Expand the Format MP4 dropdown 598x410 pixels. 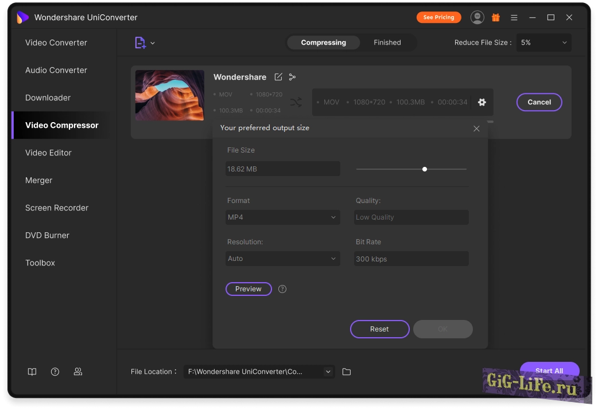[x=282, y=217]
